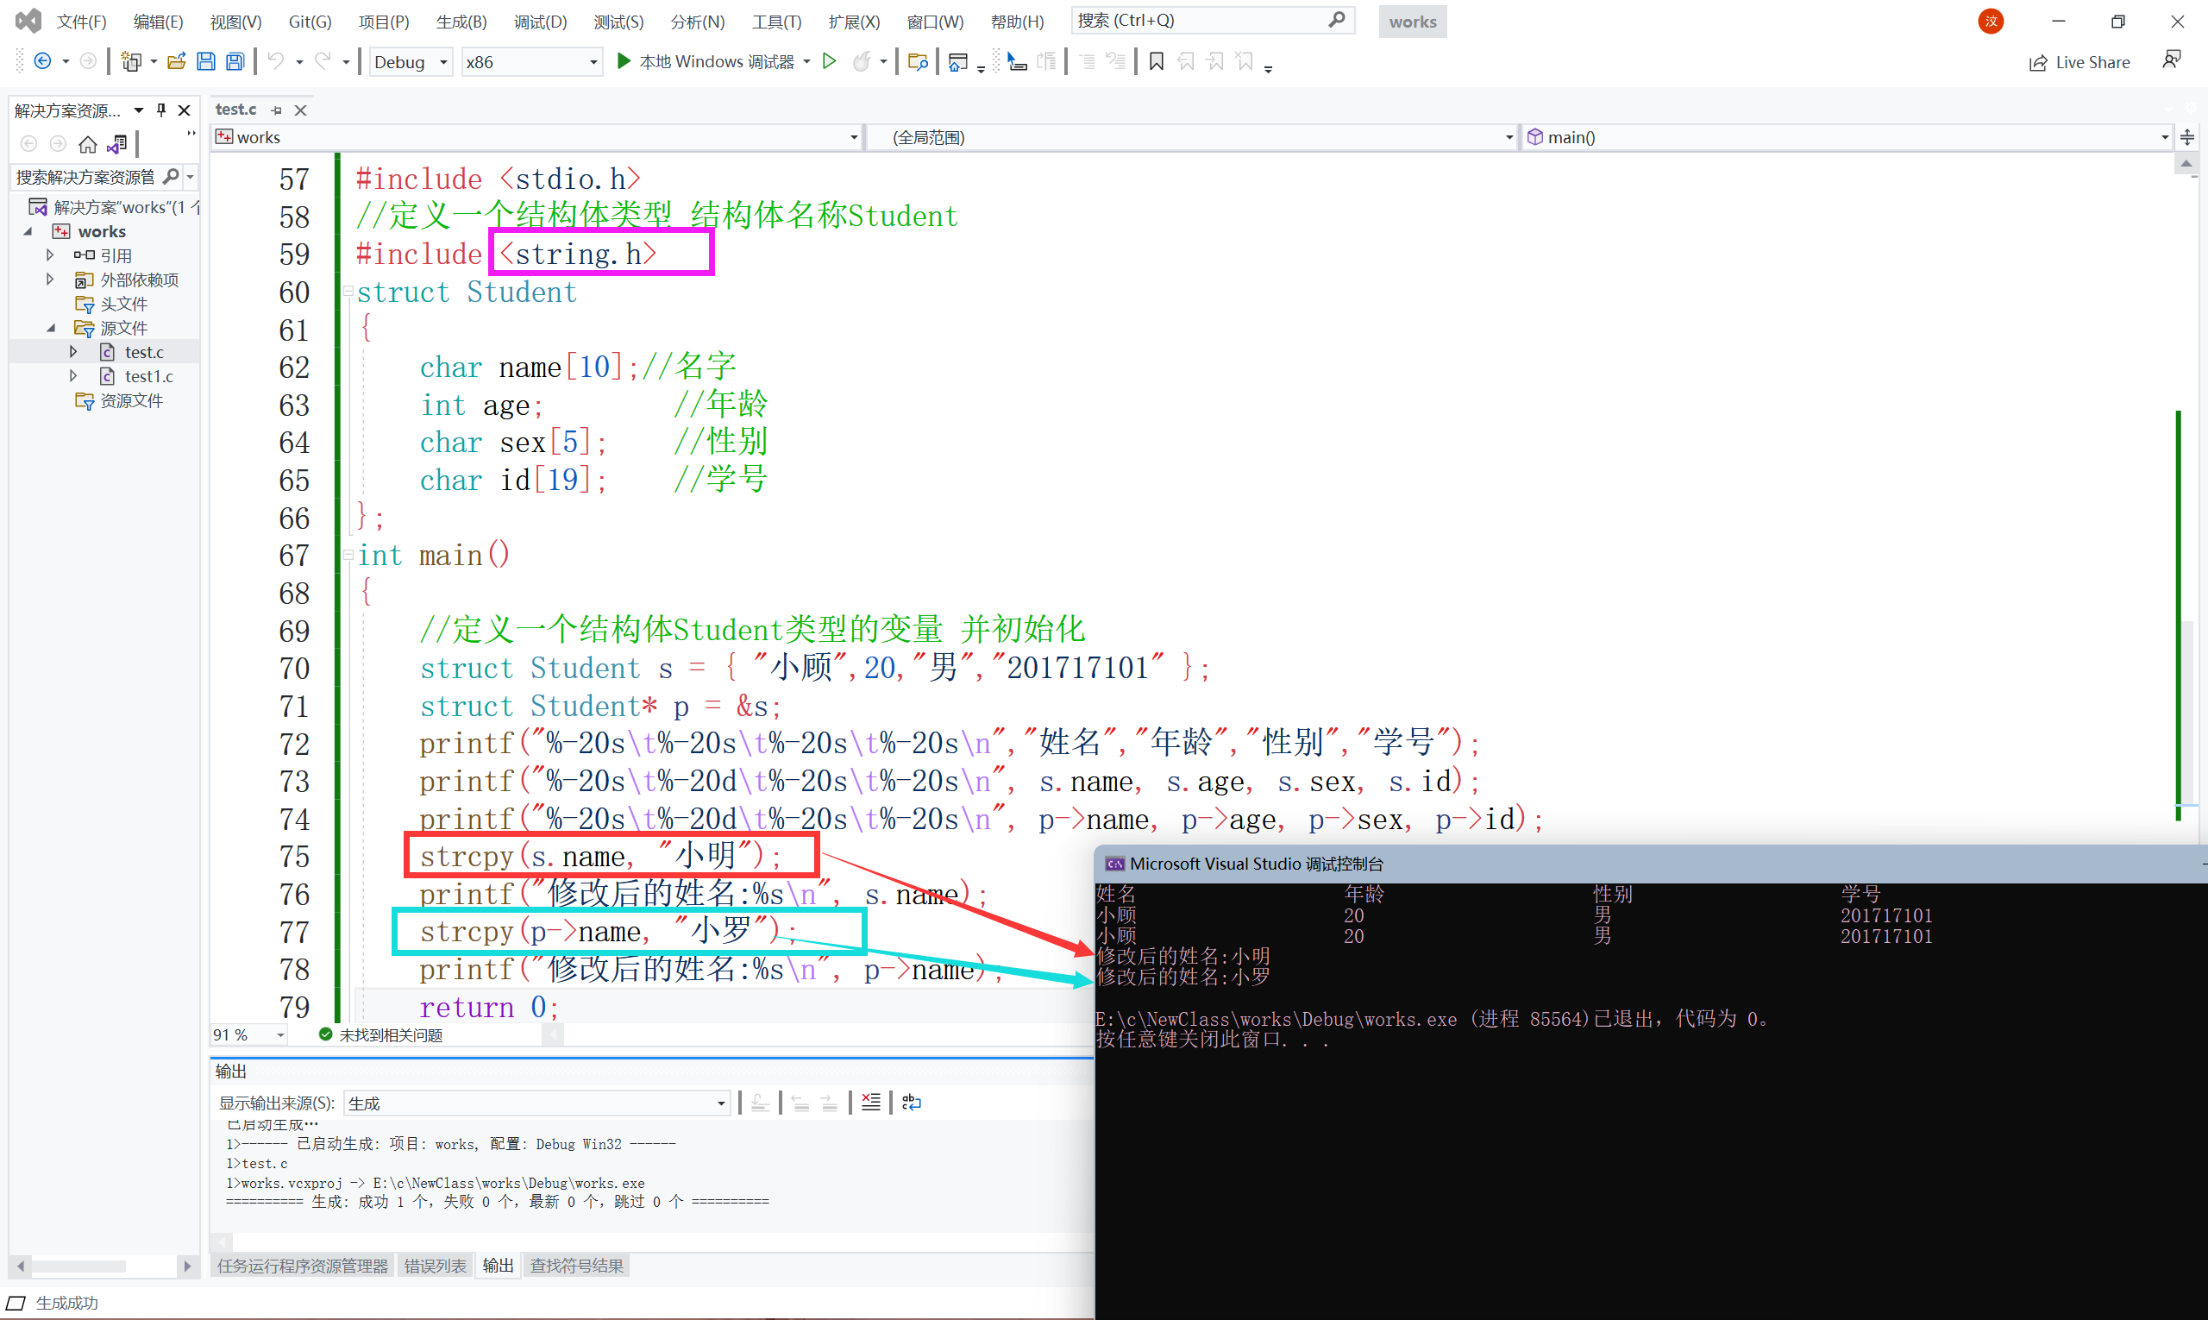
Task: Toggle pin on Solution Explorer panel
Action: coord(161,110)
